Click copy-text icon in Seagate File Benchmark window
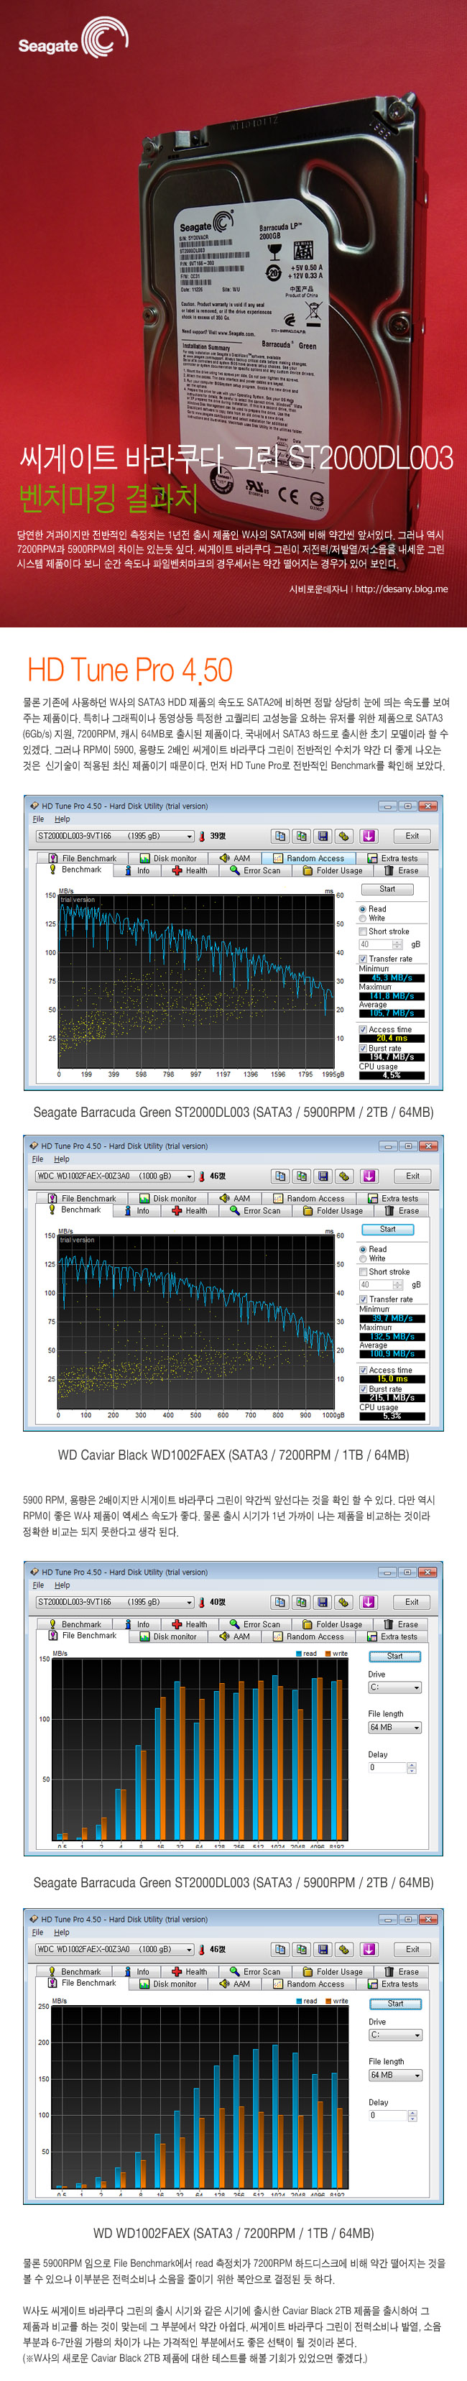This screenshot has width=467, height=2381. (279, 1602)
